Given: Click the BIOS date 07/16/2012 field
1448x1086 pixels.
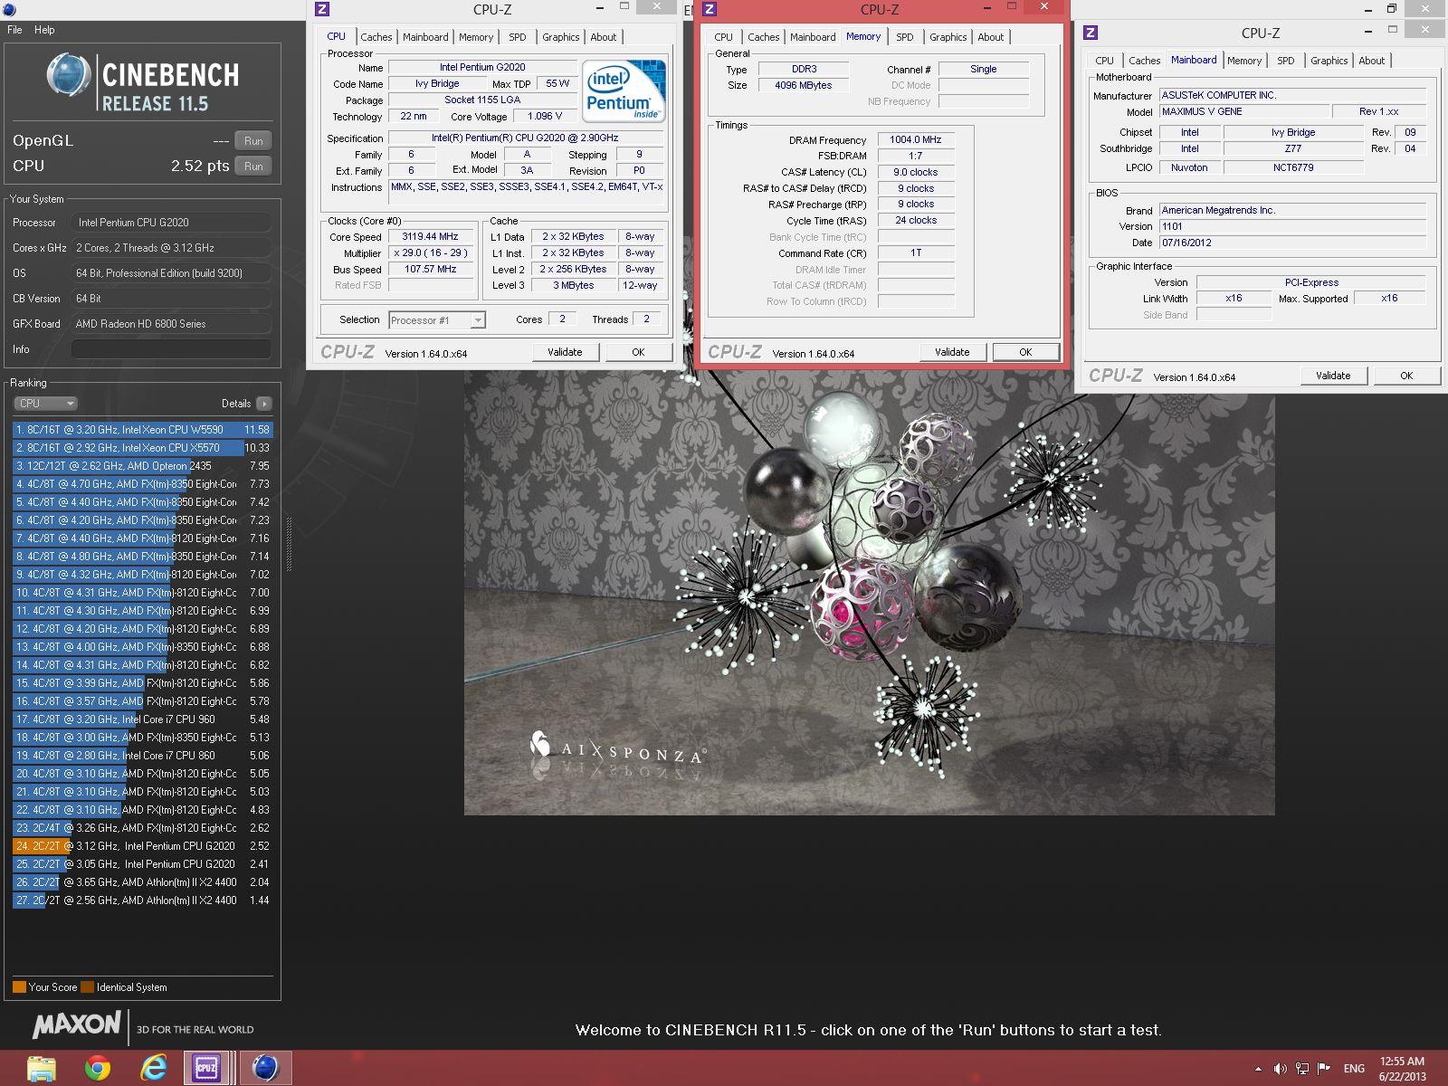Looking at the screenshot, I should click(1292, 243).
